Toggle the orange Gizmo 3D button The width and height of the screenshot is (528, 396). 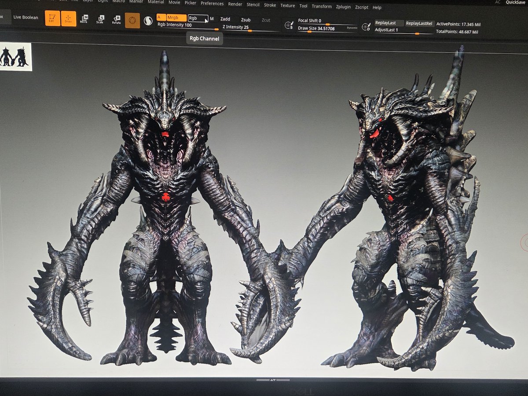tap(132, 20)
